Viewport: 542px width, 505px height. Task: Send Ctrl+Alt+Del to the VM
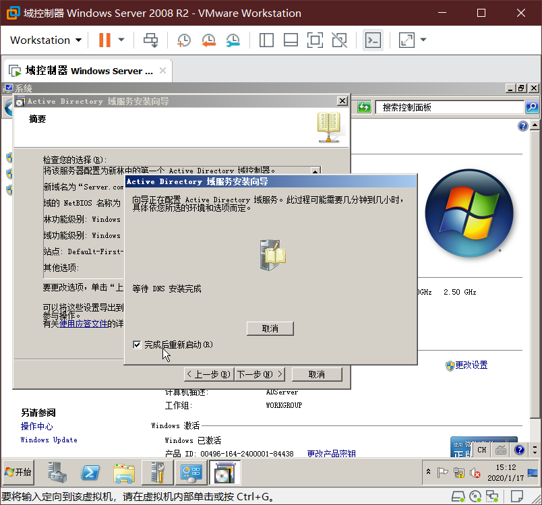(151, 40)
